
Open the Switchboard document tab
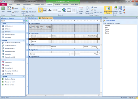pyautogui.click(x=32, y=18)
